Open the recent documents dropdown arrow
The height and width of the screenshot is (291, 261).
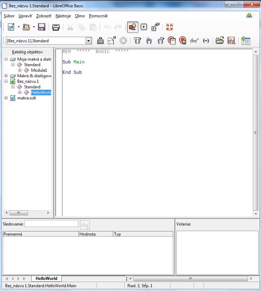[34, 27]
